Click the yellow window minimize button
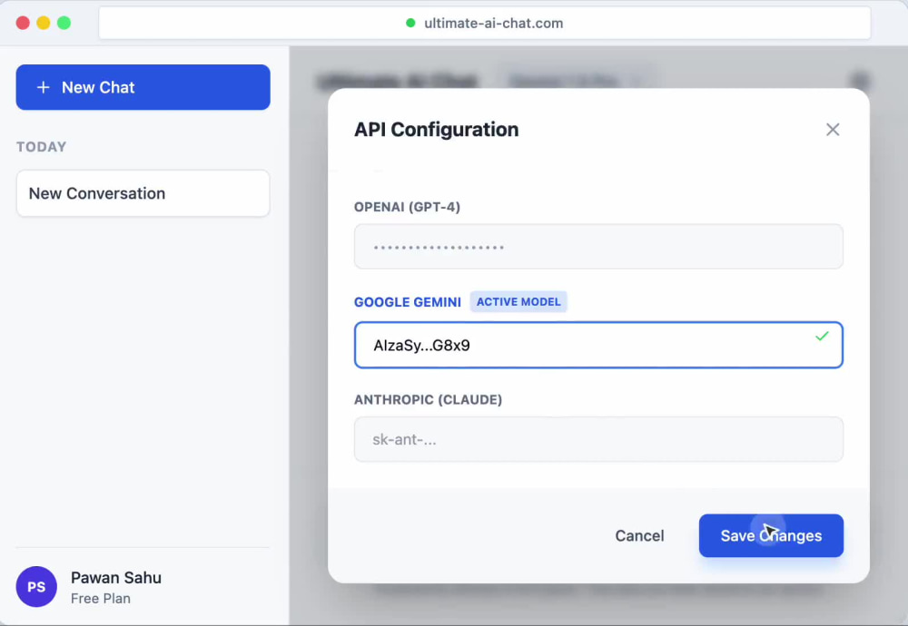Screen dimensions: 908x626 pyautogui.click(x=44, y=24)
